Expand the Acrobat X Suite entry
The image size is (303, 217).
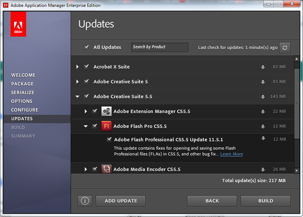point(77,67)
